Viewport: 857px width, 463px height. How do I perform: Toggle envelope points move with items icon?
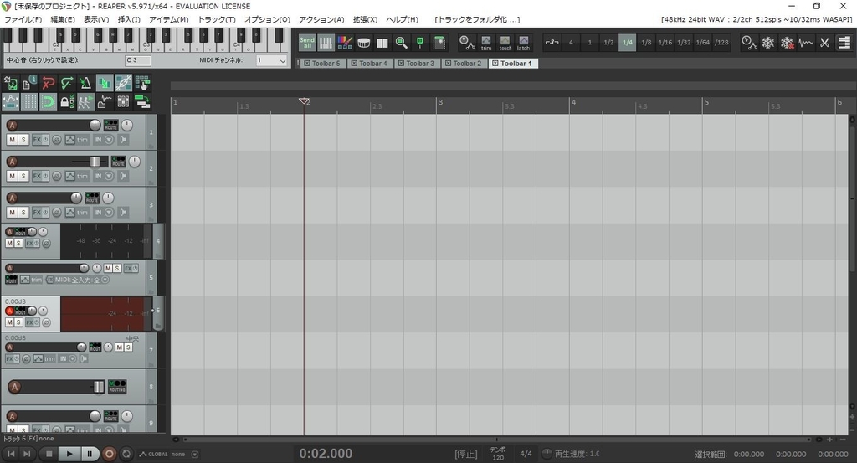click(10, 101)
